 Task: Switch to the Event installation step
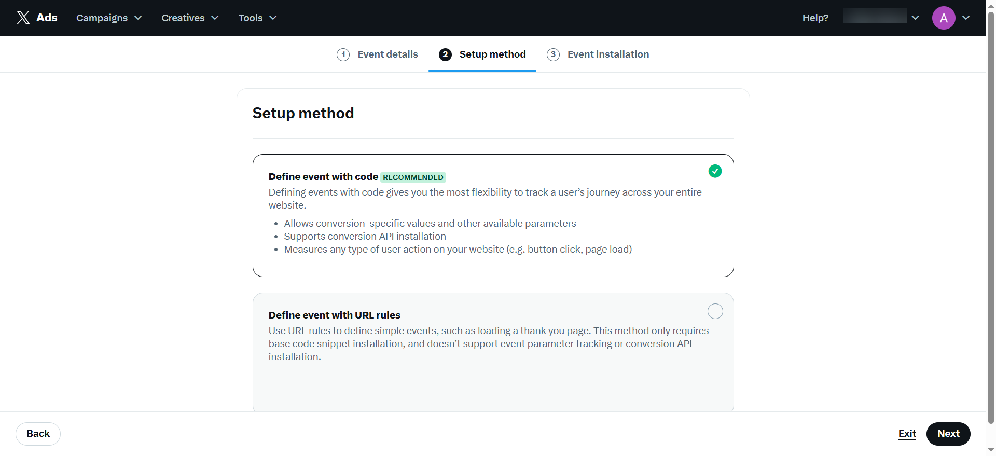pos(608,54)
